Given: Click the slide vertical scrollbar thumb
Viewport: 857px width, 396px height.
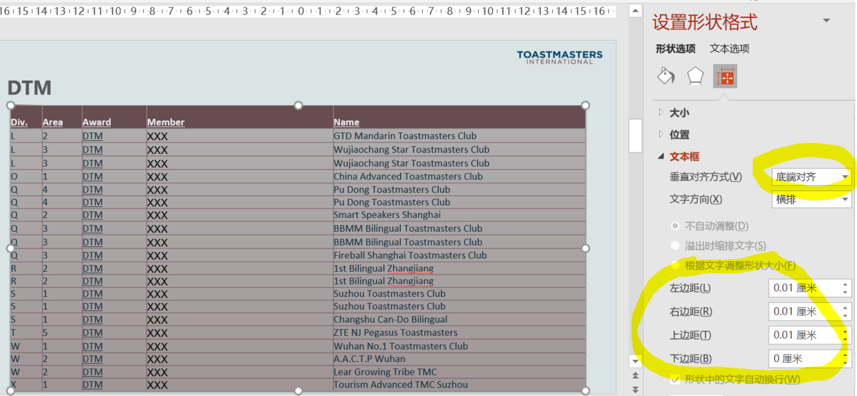Looking at the screenshot, I should [635, 135].
